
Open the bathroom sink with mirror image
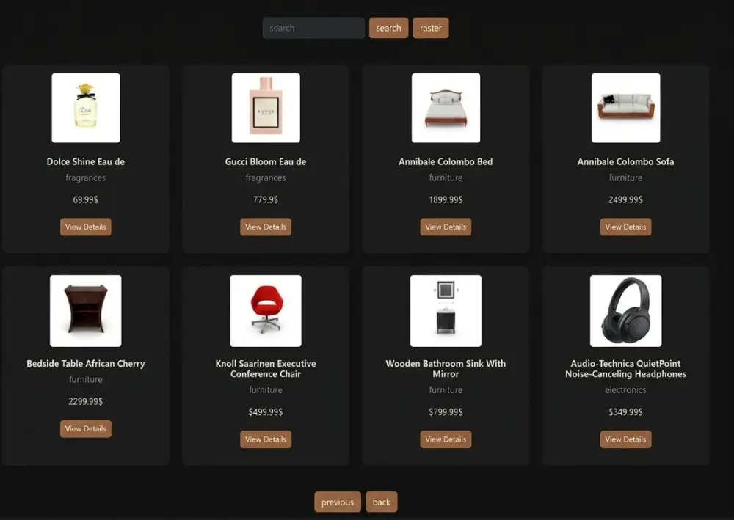click(446, 311)
